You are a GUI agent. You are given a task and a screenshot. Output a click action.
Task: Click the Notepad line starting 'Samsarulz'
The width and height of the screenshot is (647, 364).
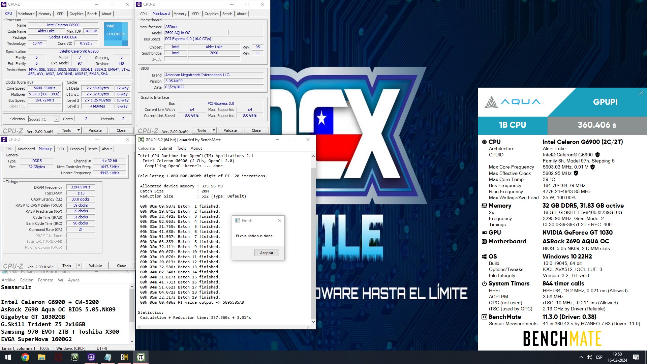pyautogui.click(x=16, y=287)
